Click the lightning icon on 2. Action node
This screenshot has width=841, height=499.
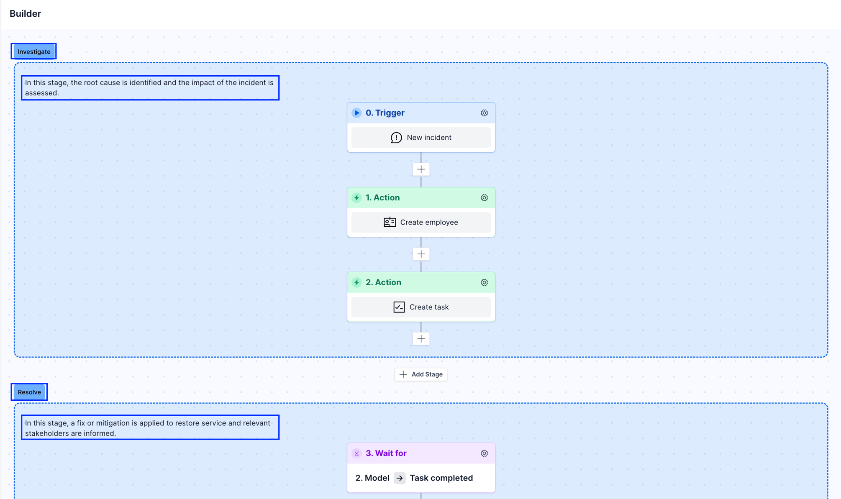coord(356,282)
